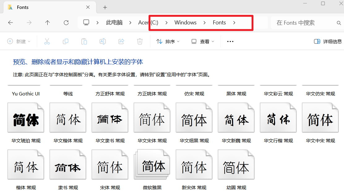This screenshot has width=344, height=193.
Task: Click Windows breadcrumb in address bar
Action: tap(185, 23)
